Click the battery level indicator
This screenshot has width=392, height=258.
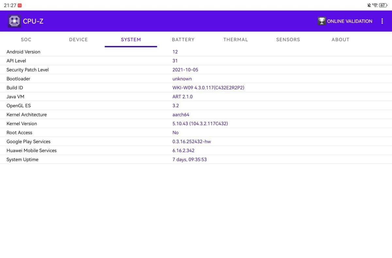(383, 5)
